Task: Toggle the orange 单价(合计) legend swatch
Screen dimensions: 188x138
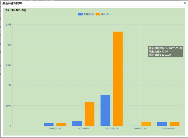Action: click(98, 14)
